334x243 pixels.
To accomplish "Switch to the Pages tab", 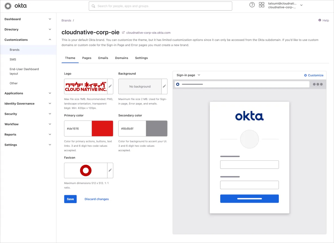I will 87,58.
